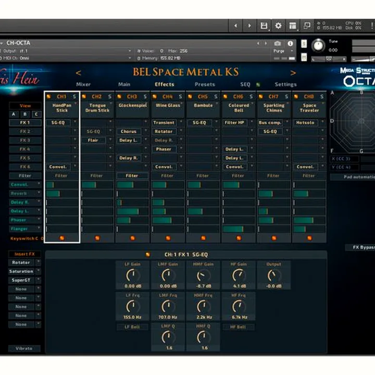Open the SuperGT insert FX dropdown
375x375 pixels.
pyautogui.click(x=38, y=280)
